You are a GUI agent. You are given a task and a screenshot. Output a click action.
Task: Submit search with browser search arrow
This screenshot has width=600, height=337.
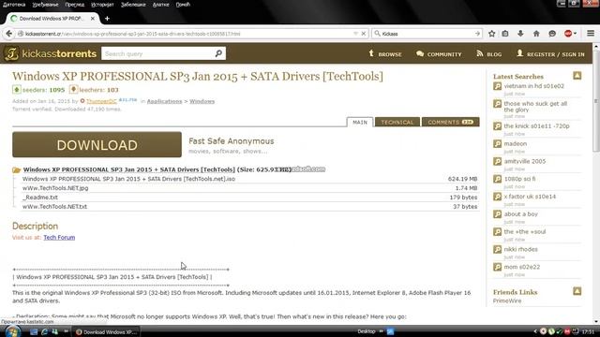coord(477,34)
